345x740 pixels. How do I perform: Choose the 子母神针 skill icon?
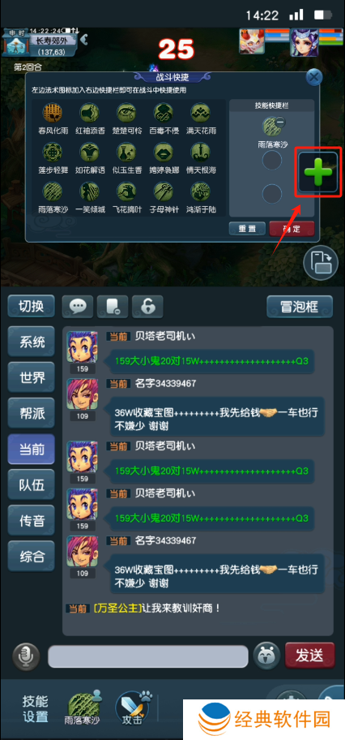(164, 191)
